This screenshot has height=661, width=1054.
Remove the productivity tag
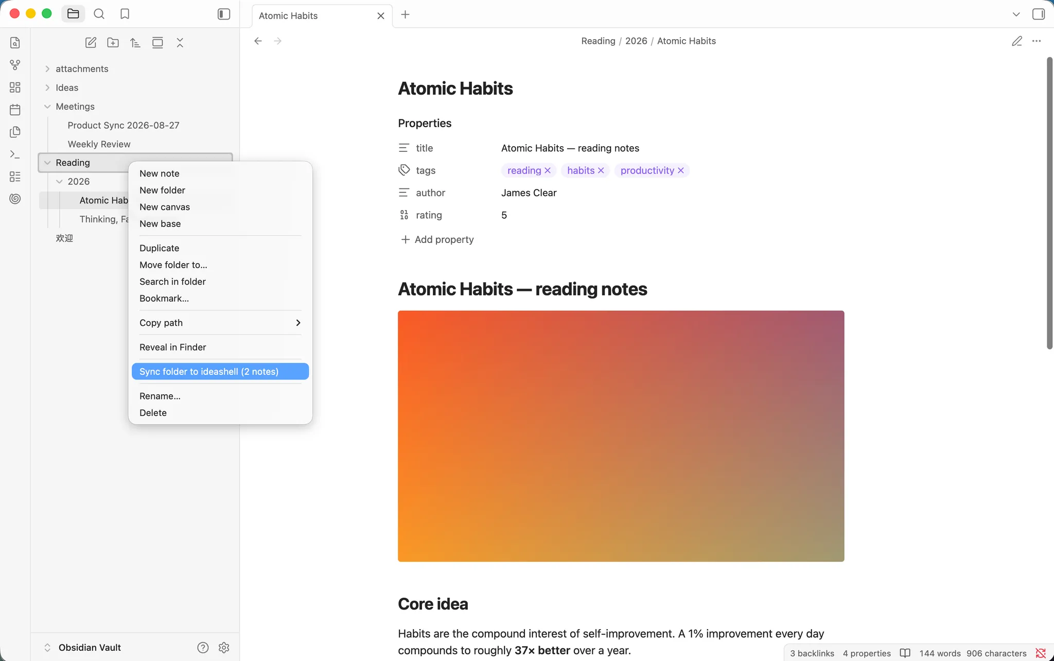[680, 170]
